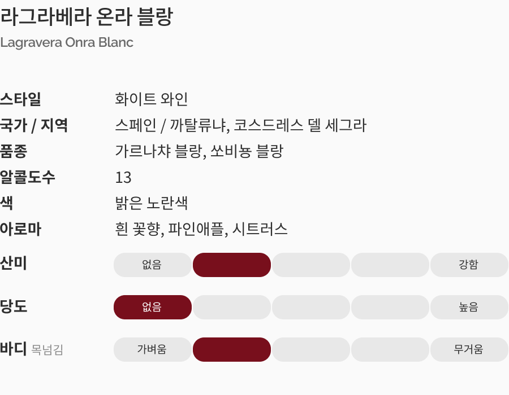Choose the middle segment of the 산미 scale
Image resolution: width=509 pixels, height=395 pixels.
pos(311,265)
